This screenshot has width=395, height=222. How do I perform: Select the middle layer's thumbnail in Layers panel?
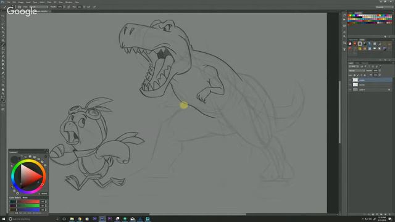pos(355,85)
